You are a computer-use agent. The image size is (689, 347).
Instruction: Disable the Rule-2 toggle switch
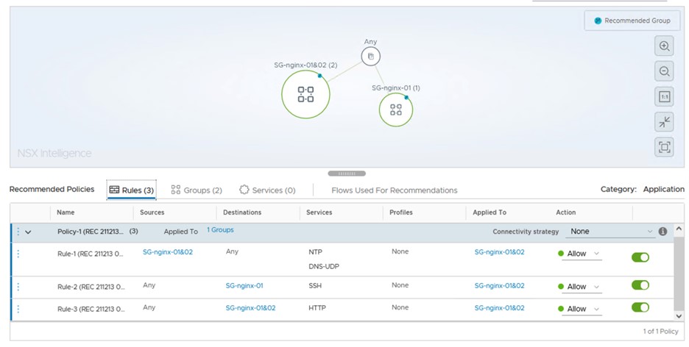pos(640,285)
